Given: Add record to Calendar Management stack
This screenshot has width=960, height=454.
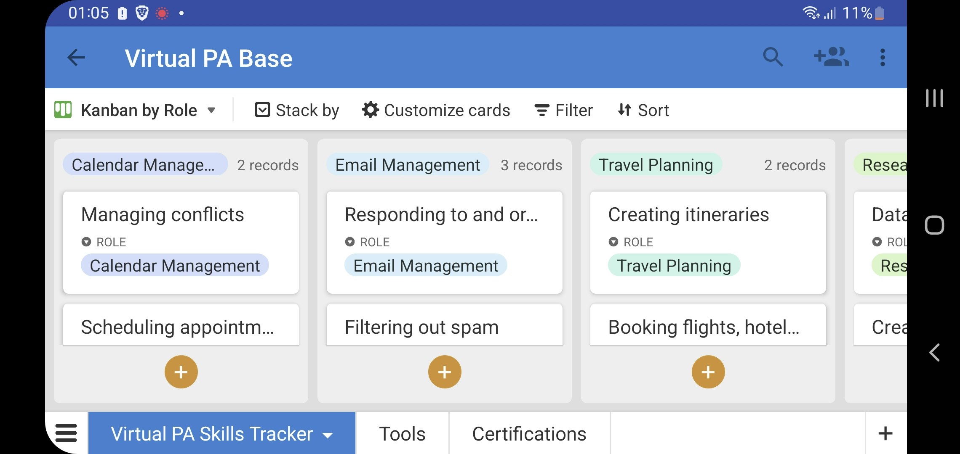Looking at the screenshot, I should coord(181,372).
